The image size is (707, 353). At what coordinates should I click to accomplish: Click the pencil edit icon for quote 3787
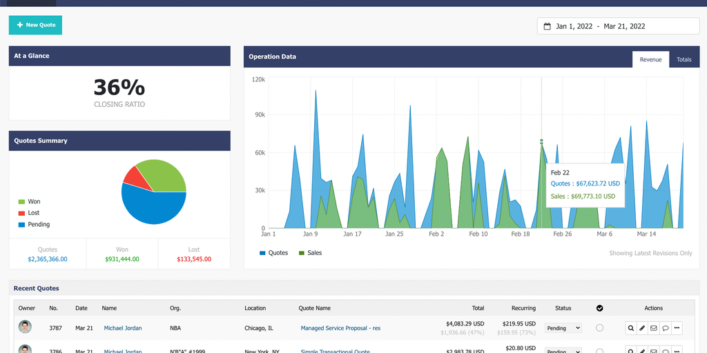642,328
